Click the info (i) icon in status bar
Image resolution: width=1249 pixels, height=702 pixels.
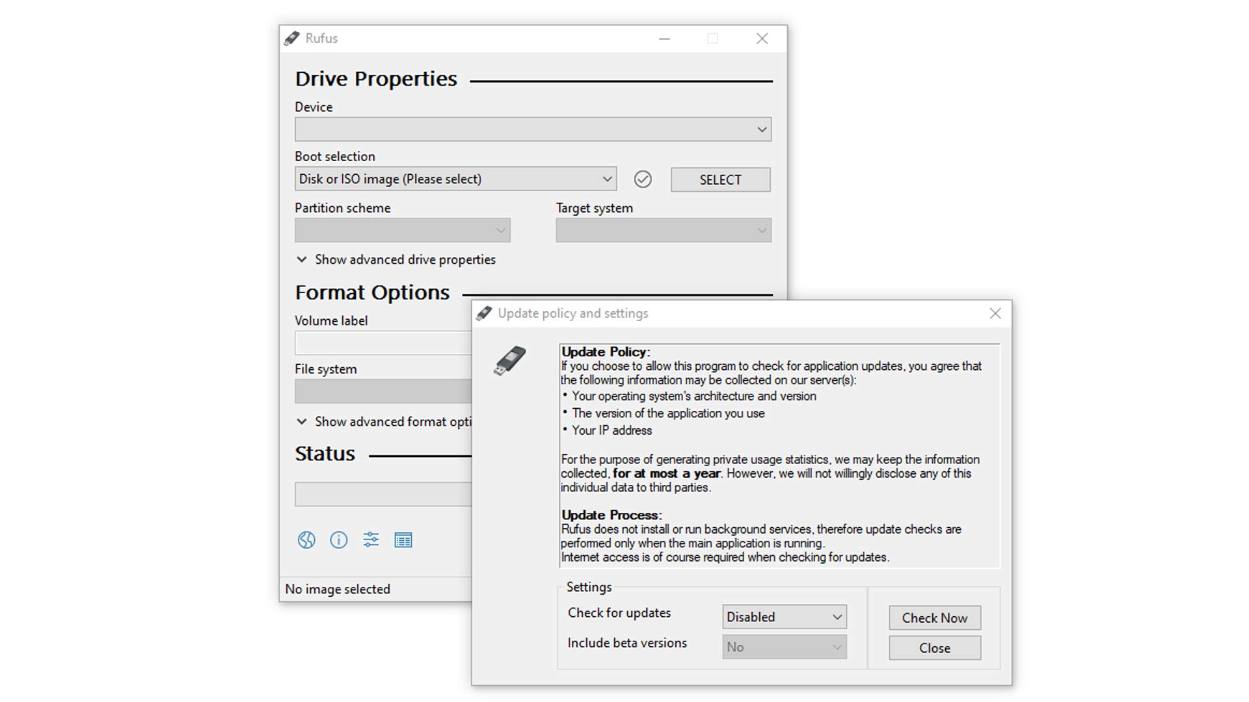point(338,539)
